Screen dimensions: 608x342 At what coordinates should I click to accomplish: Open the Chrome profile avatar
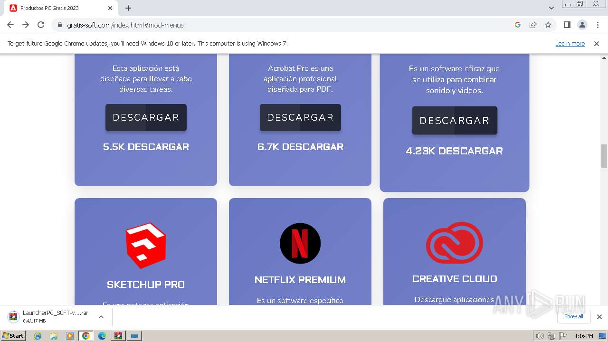tap(582, 25)
